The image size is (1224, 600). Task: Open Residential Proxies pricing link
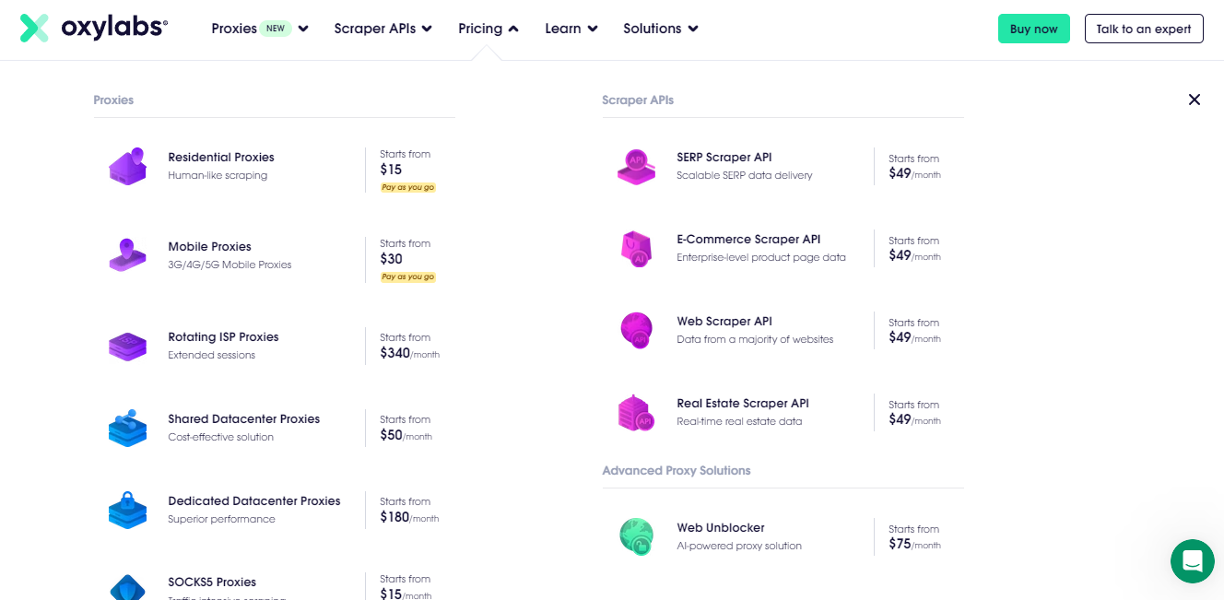[221, 158]
